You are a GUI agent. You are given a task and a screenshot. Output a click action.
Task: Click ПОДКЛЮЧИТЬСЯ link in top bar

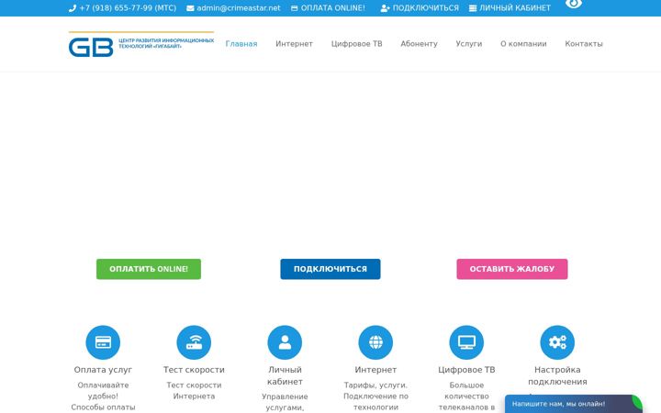coord(426,8)
